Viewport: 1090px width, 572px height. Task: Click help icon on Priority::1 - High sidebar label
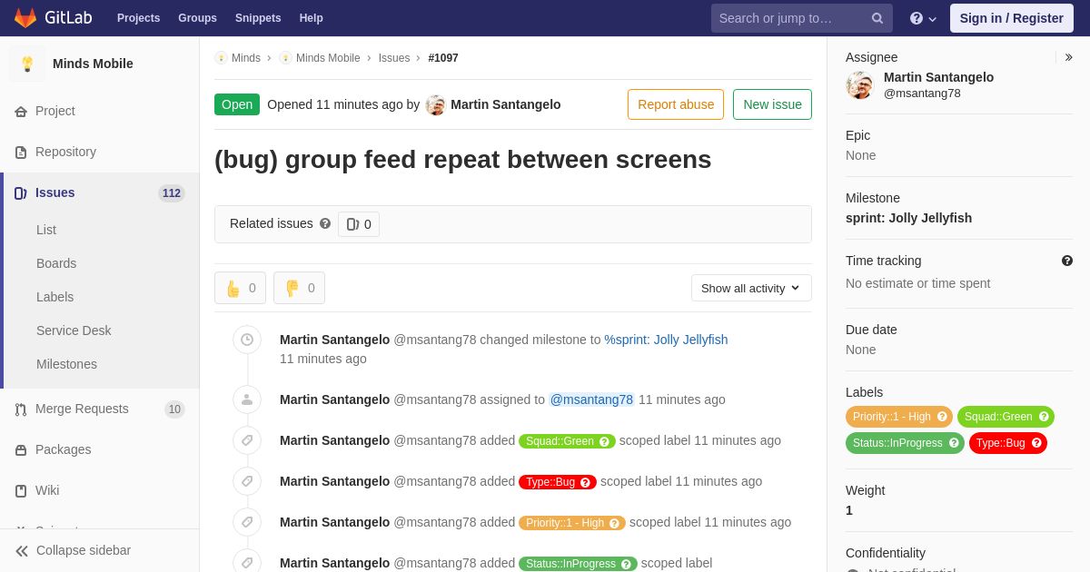tap(942, 417)
